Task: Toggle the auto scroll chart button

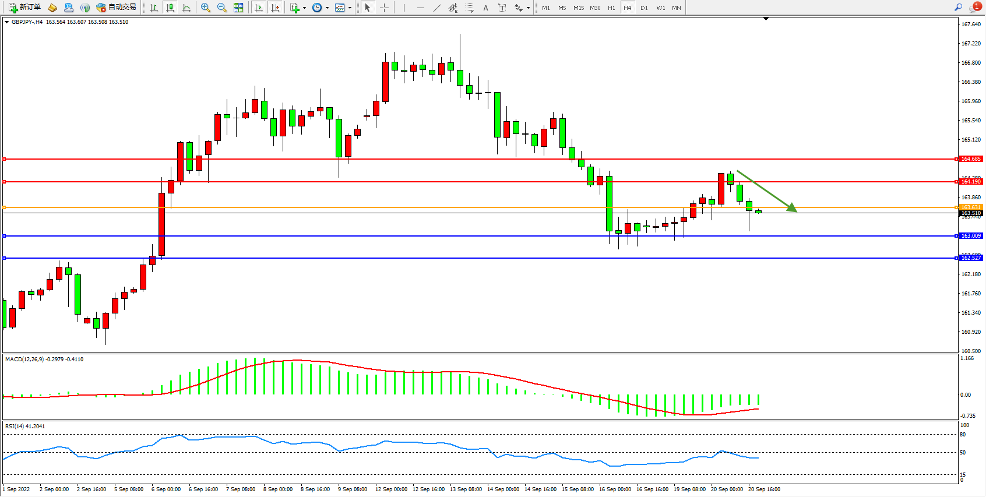Action: (x=259, y=8)
